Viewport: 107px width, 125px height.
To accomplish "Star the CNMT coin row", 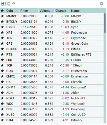I will click(2, 87).
